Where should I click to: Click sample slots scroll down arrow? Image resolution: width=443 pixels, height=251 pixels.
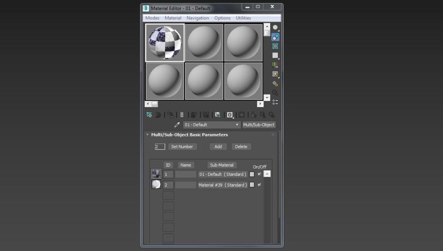267,98
